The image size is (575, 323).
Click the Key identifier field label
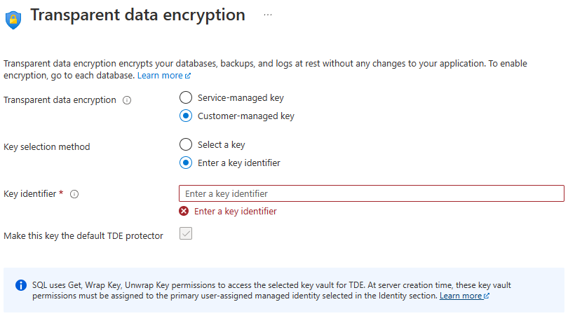tap(29, 194)
